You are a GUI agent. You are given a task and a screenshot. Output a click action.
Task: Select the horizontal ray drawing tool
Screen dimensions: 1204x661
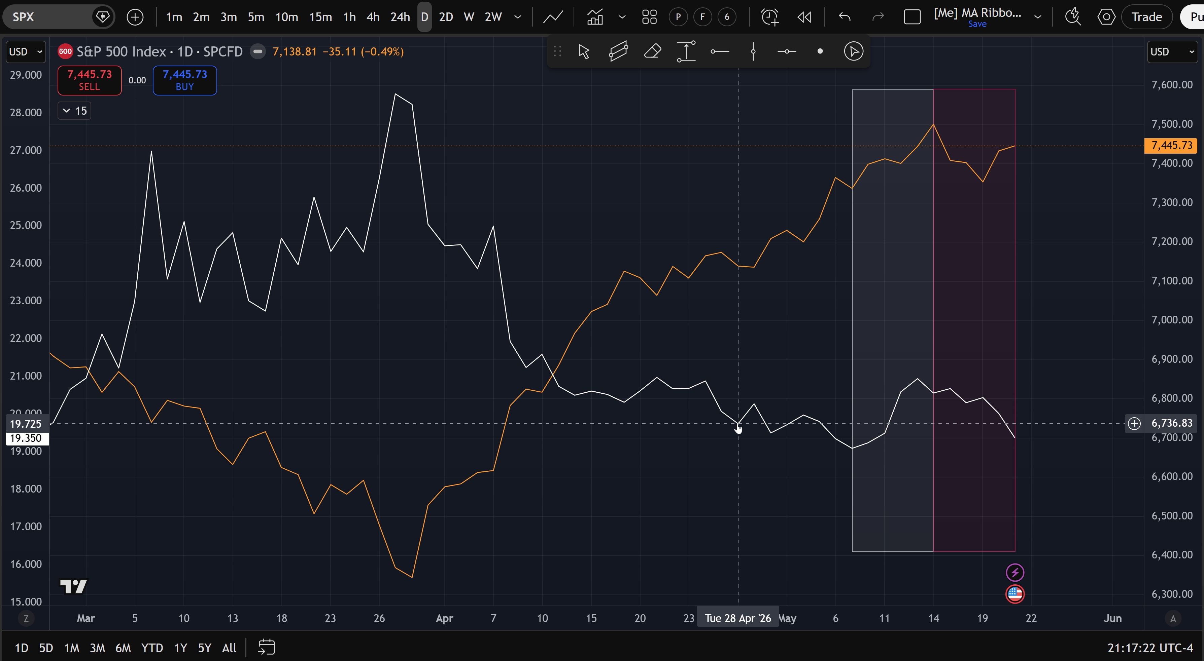pyautogui.click(x=719, y=51)
